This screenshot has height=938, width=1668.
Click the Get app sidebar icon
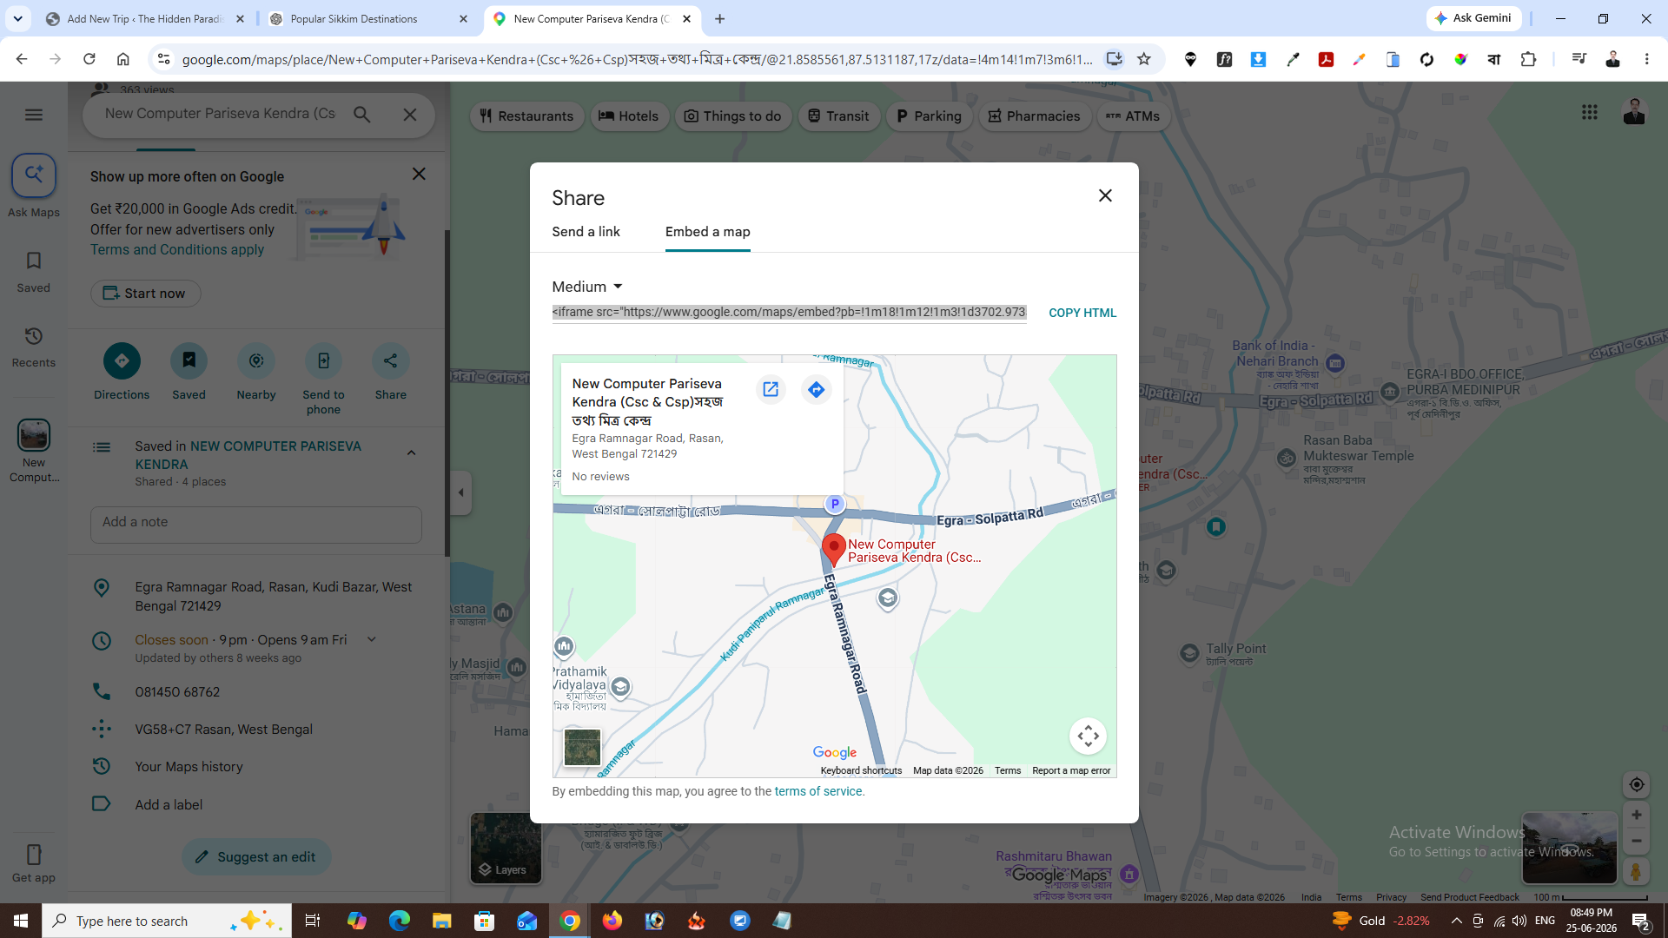(x=34, y=863)
